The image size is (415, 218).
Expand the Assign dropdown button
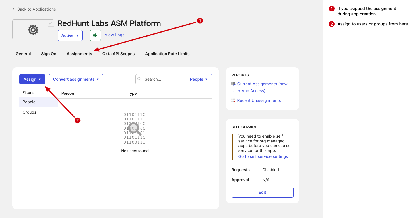(x=32, y=79)
